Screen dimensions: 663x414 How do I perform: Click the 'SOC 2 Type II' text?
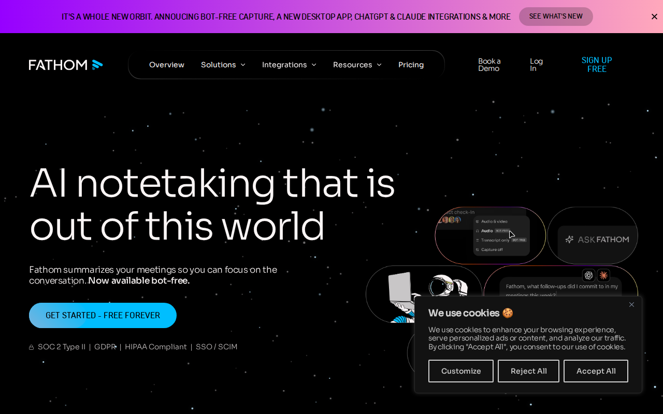click(x=62, y=347)
